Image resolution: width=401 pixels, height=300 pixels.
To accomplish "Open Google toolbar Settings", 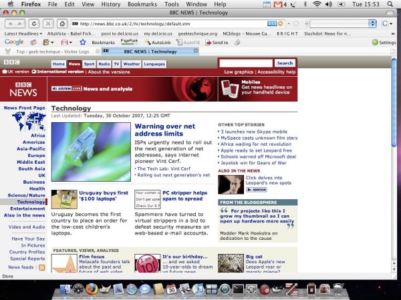I will [384, 43].
